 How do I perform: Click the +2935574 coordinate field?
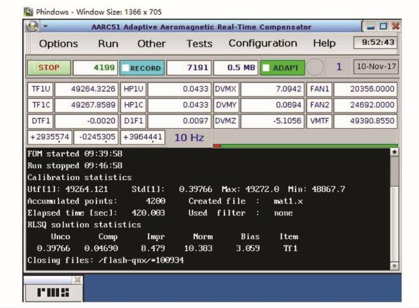click(50, 137)
